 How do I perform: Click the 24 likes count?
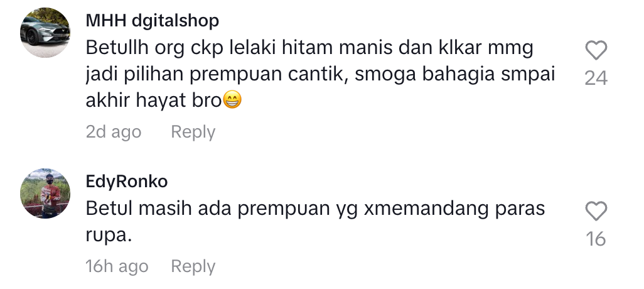596,78
